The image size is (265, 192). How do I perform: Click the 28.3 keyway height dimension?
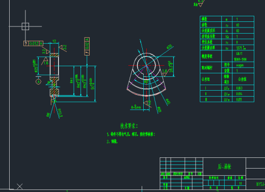[x=171, y=67]
